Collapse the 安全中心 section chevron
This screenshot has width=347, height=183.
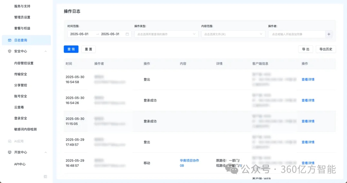click(x=46, y=51)
